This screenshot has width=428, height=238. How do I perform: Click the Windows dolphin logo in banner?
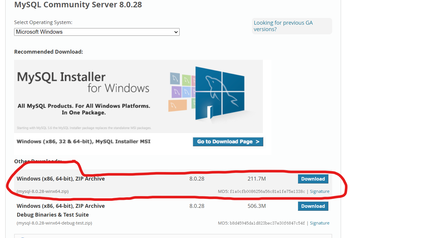pos(220,93)
